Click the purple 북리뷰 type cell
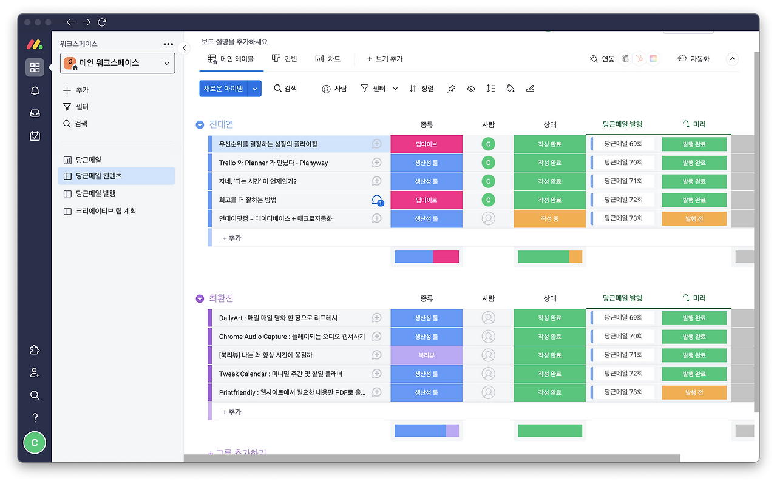This screenshot has height=484, width=777. [427, 355]
